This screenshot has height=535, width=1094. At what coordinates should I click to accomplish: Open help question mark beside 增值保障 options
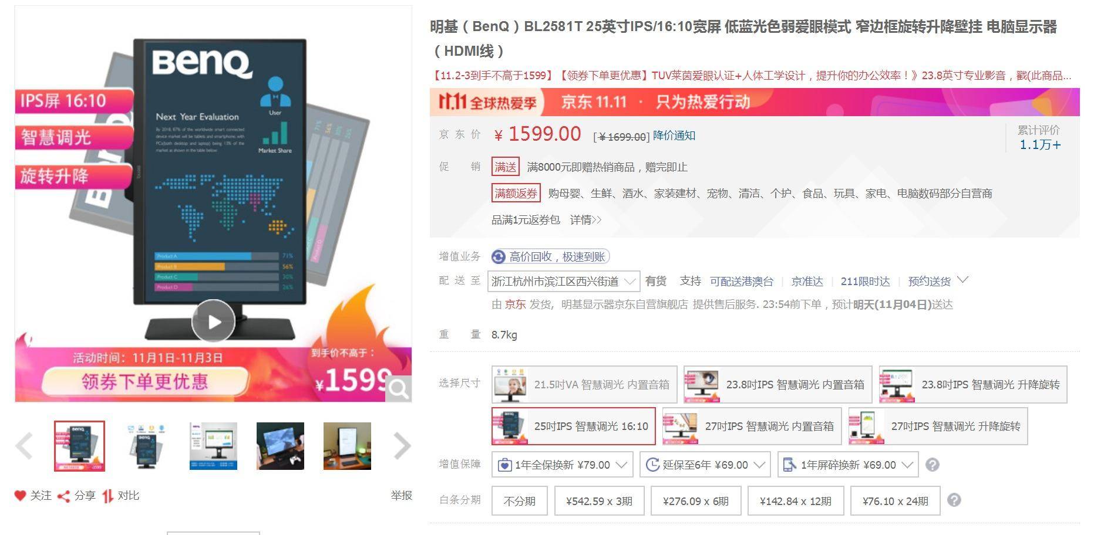click(x=932, y=465)
